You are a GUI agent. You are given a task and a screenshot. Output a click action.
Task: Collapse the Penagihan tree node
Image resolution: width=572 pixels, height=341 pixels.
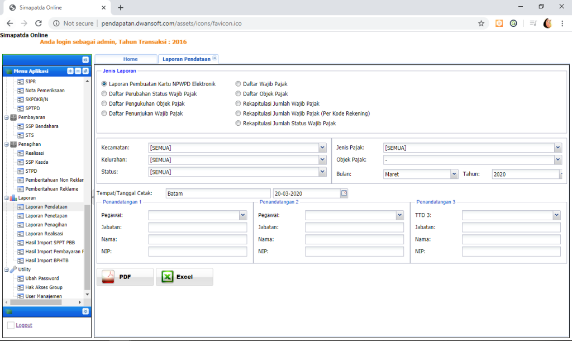point(7,144)
